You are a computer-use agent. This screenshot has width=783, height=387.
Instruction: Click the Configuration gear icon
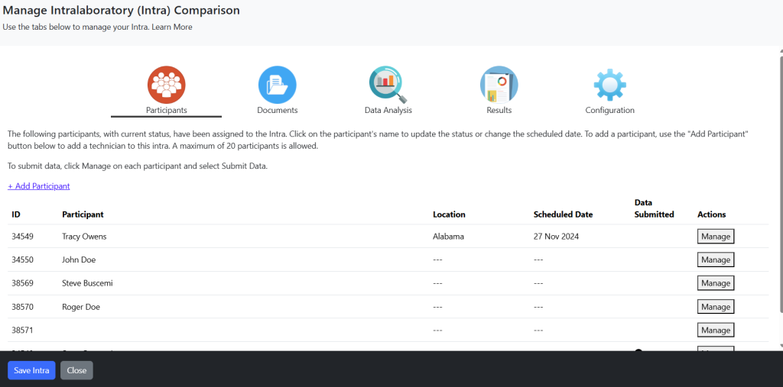pos(609,85)
